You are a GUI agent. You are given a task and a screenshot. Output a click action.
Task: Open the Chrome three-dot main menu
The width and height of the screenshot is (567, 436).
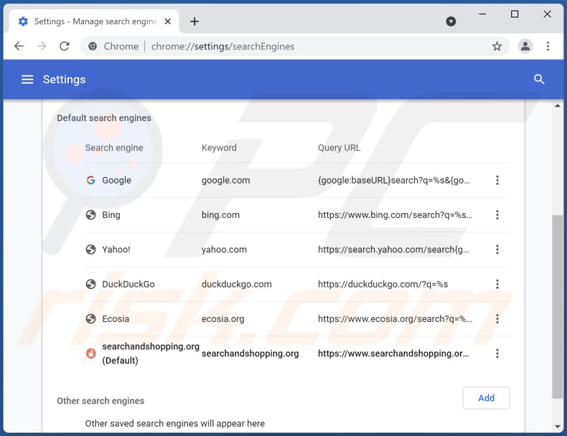point(548,46)
